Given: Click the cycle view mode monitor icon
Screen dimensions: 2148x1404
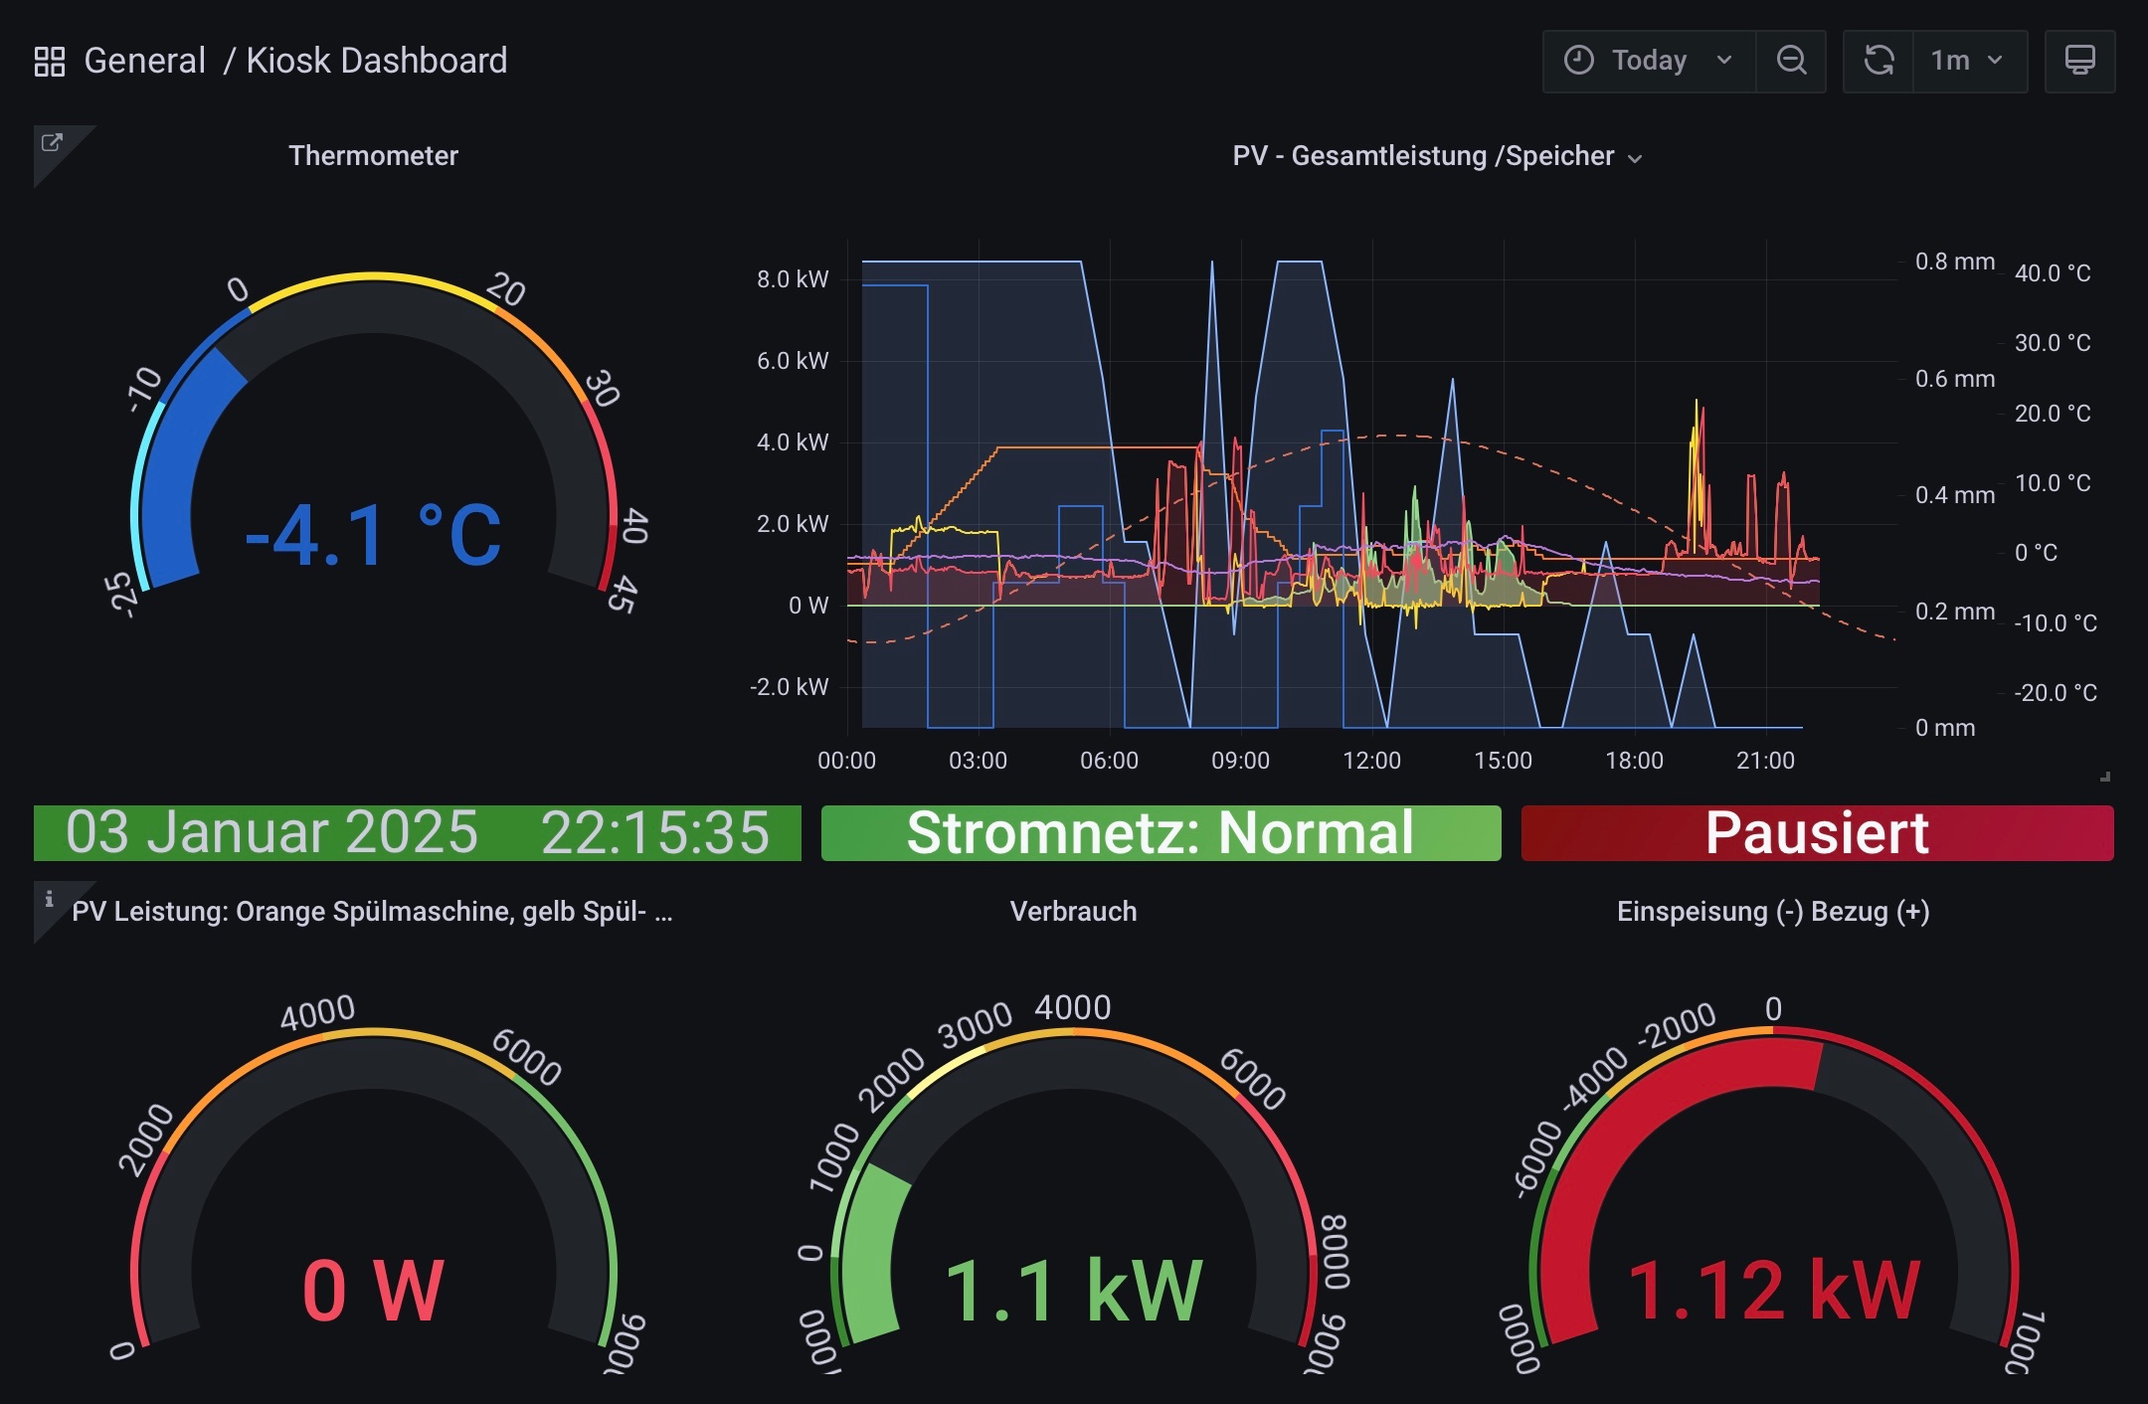Looking at the screenshot, I should pos(2079,62).
